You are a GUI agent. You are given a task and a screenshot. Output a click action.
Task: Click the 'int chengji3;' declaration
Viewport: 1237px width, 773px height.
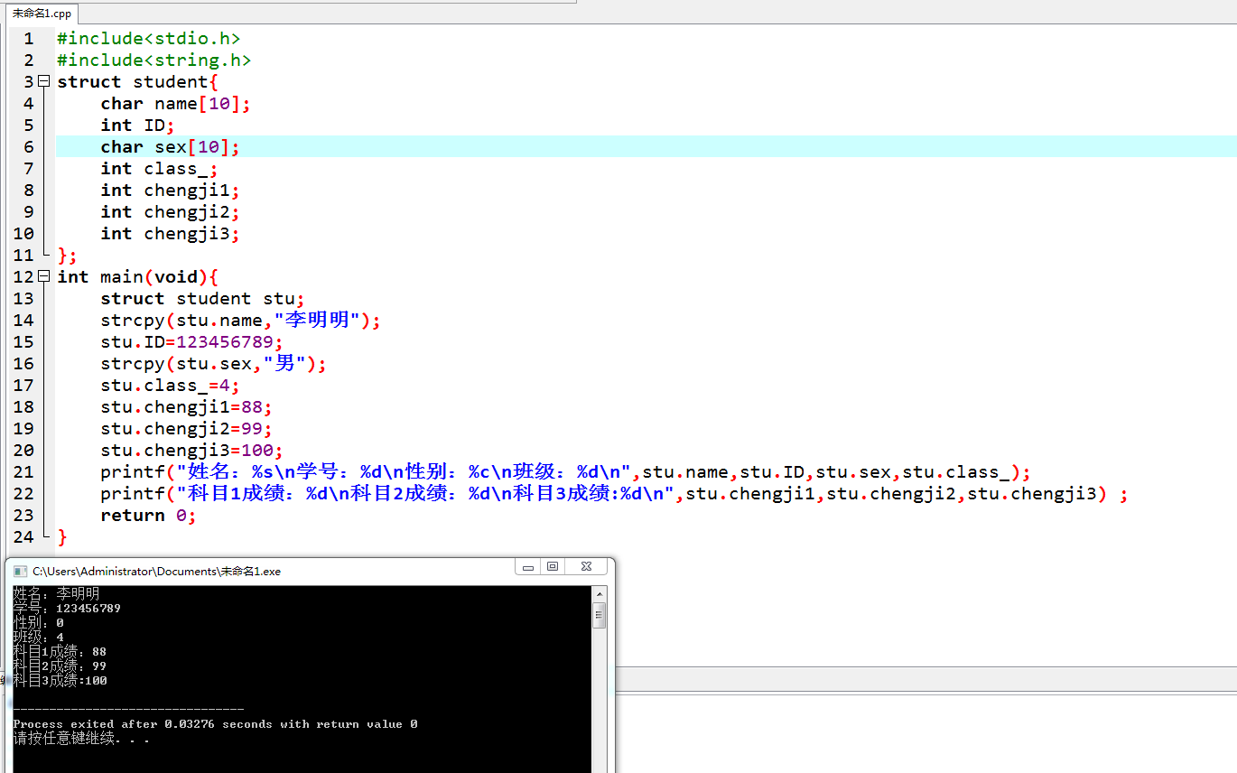[x=170, y=233]
